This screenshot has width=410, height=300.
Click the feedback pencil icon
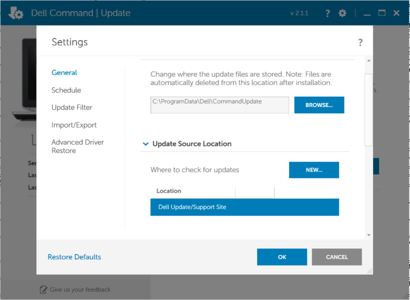point(42,289)
